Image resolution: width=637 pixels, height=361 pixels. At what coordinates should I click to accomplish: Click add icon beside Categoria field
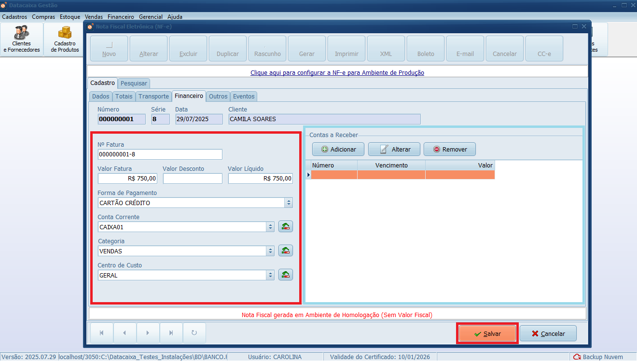point(286,250)
